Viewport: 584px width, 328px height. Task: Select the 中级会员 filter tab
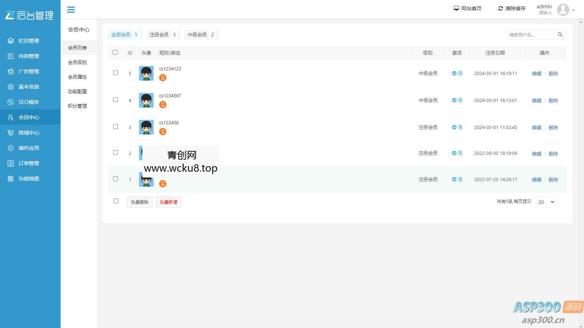[x=199, y=35]
